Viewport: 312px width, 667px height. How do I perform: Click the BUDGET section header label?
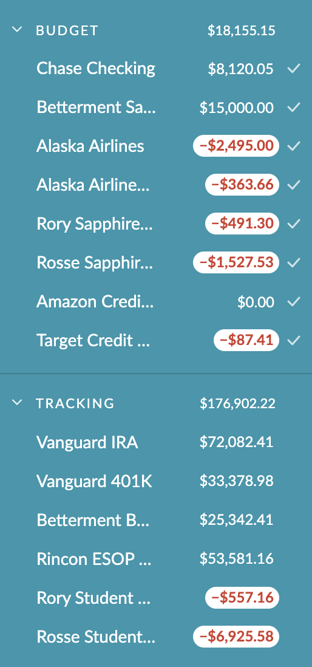67,30
